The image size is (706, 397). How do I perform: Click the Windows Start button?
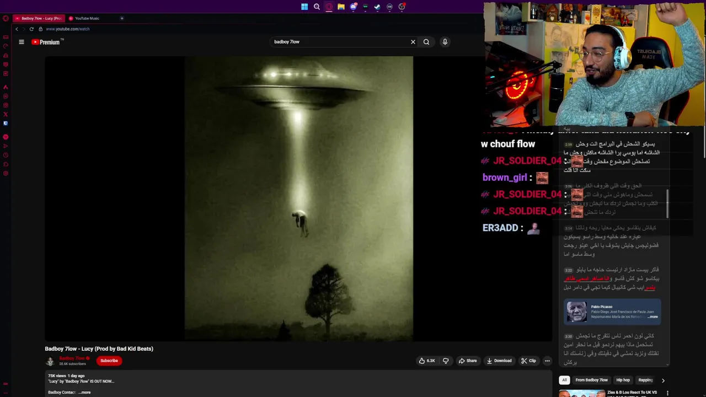[304, 7]
